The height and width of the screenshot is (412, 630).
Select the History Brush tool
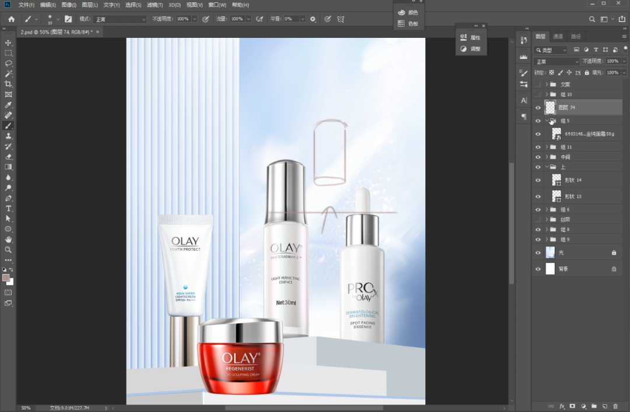pos(8,146)
